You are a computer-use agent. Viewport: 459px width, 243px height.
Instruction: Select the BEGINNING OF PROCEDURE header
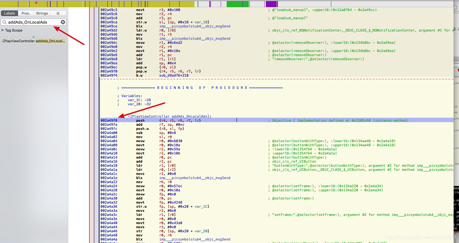[200, 88]
